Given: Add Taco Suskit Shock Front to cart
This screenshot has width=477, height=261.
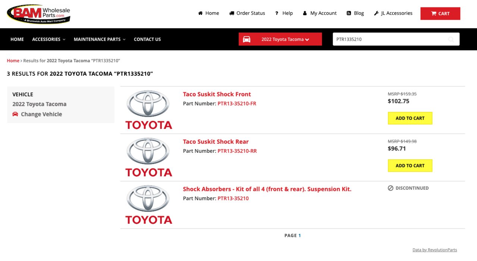Looking at the screenshot, I should point(410,118).
